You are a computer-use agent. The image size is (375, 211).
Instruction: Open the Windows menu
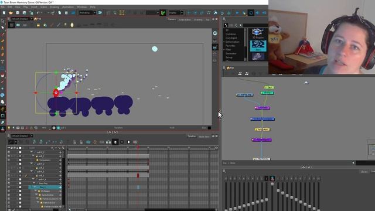82,7
